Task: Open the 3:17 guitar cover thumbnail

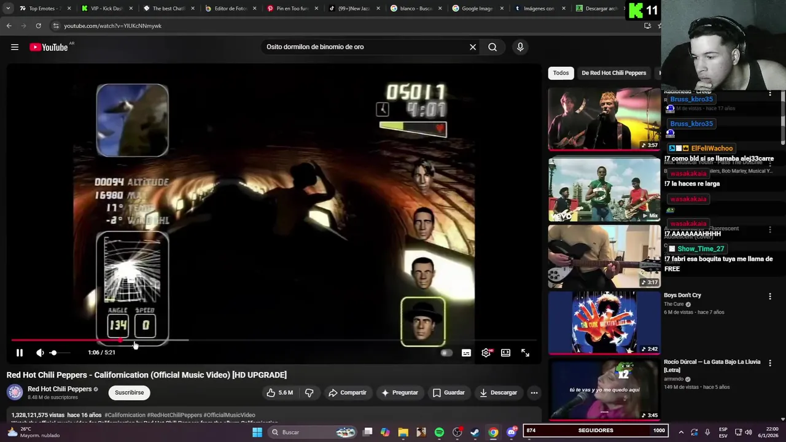Action: coord(604,257)
